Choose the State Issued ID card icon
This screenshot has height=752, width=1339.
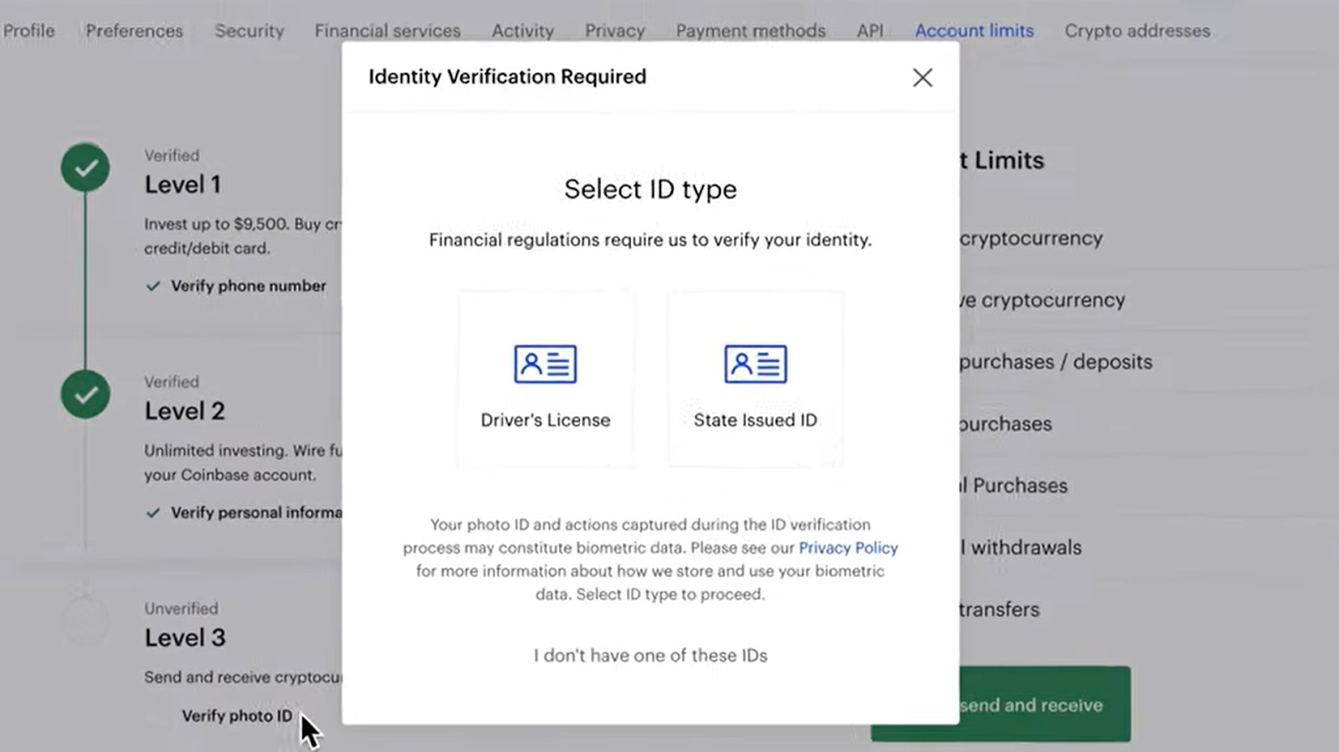coord(755,364)
